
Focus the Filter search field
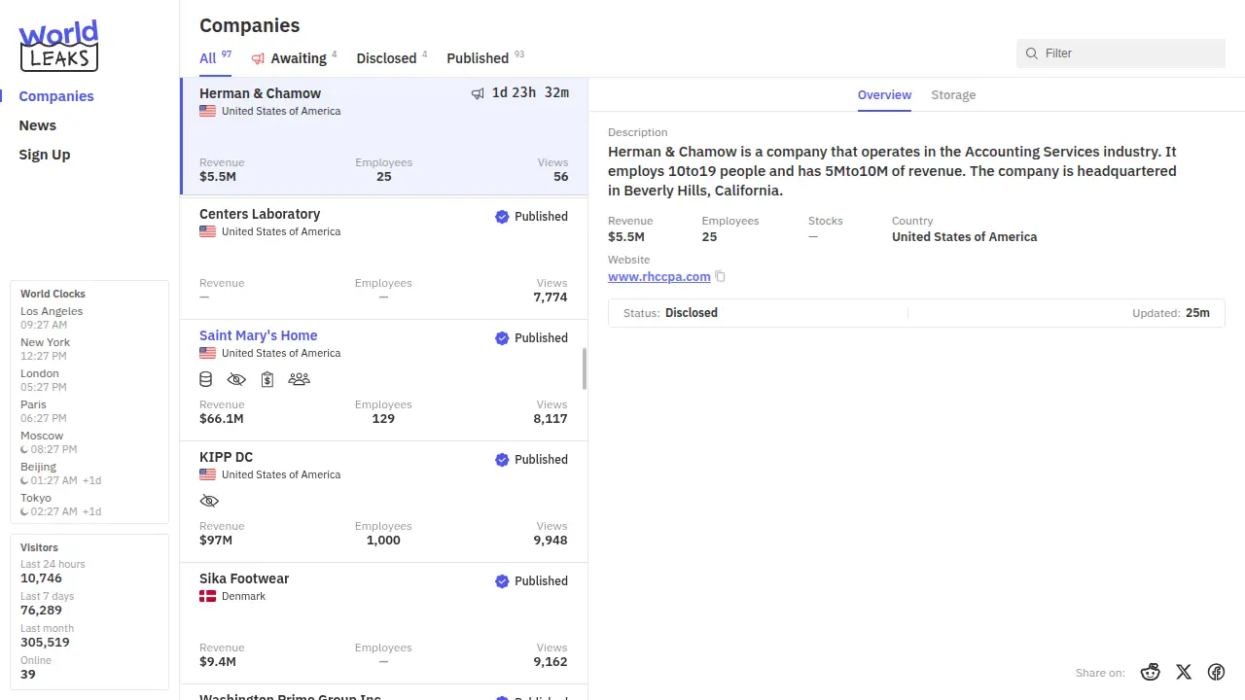(x=1128, y=53)
